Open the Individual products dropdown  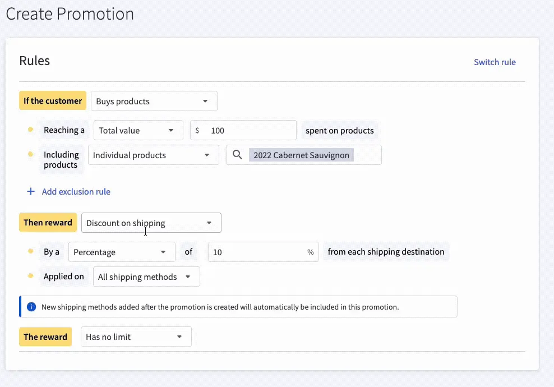(x=153, y=155)
